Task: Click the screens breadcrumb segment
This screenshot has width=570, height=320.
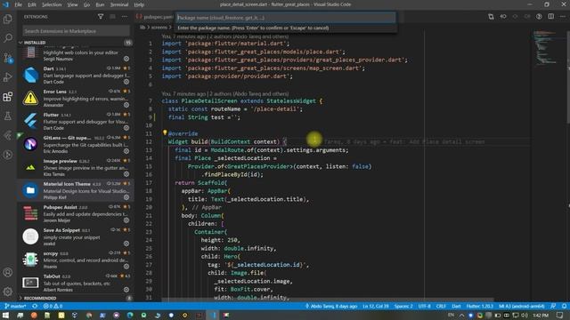Action: tap(159, 28)
